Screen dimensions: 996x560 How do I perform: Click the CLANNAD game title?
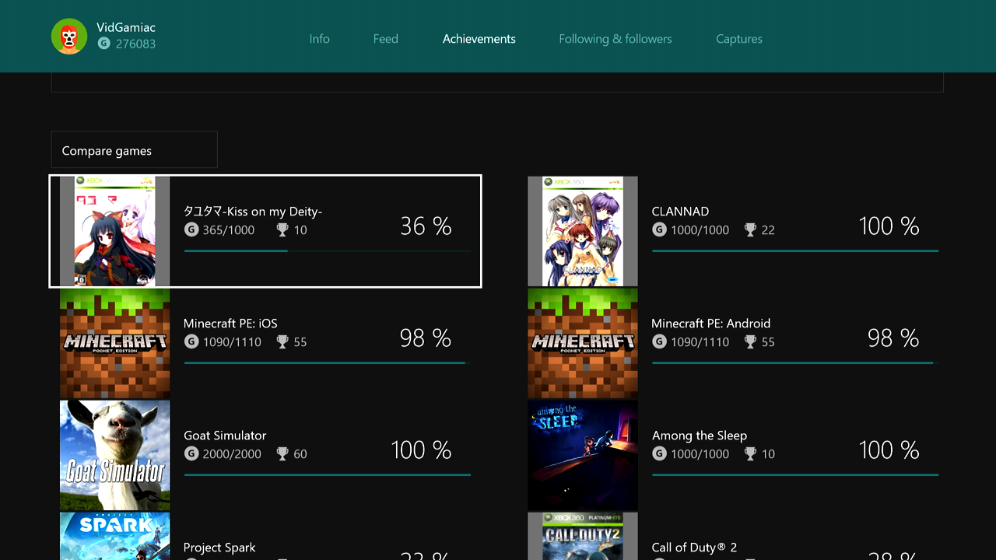pyautogui.click(x=680, y=212)
